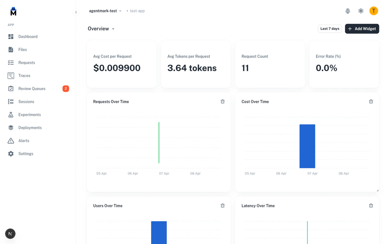Switch to the test-app project
390x244 pixels.
tap(137, 11)
